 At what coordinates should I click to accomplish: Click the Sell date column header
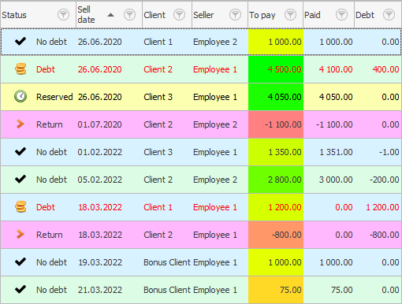pos(109,15)
